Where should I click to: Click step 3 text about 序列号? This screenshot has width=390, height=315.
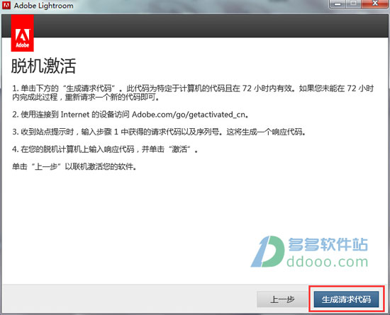pos(159,132)
